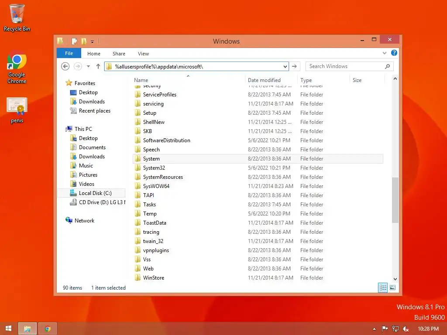Image resolution: width=447 pixels, height=335 pixels.
Task: Select Downloads under Favorites
Action: point(92,101)
